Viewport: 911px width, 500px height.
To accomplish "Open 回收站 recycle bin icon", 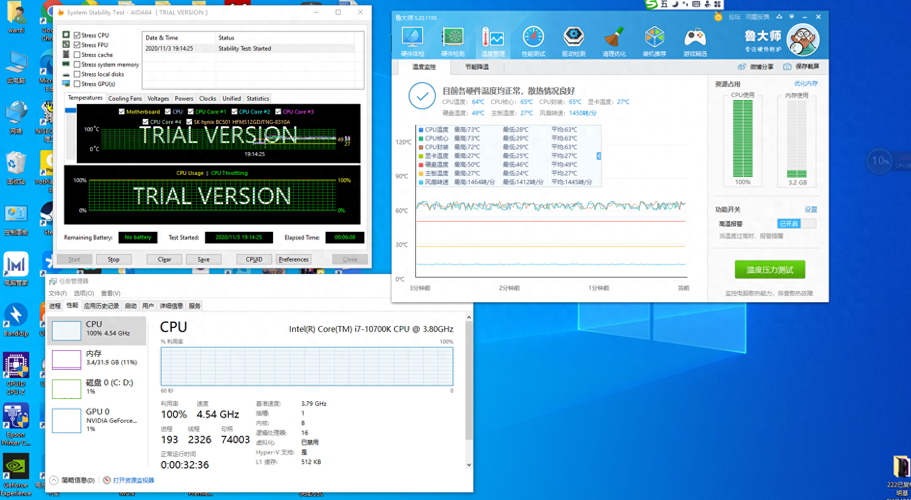I will coord(16,168).
